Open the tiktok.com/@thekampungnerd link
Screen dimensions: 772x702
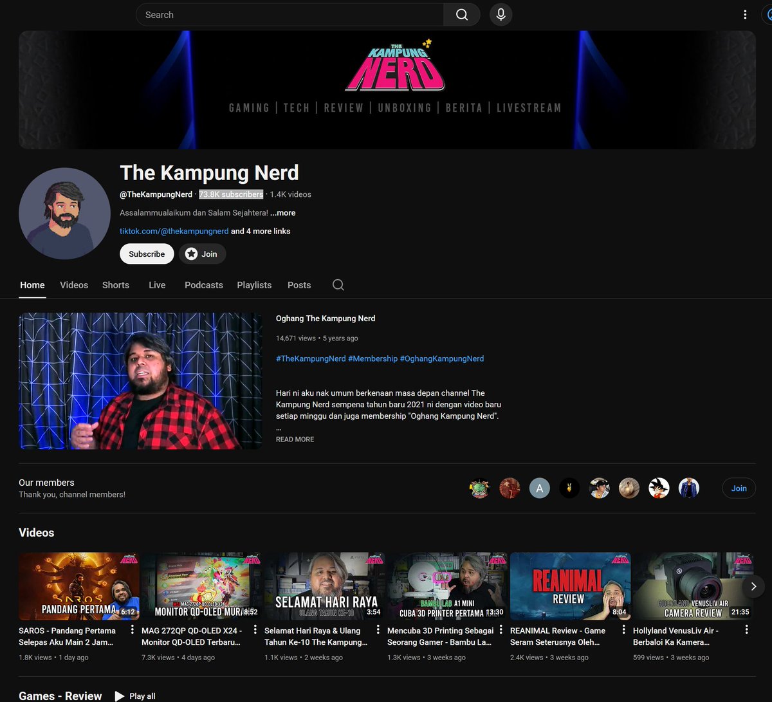click(x=174, y=231)
